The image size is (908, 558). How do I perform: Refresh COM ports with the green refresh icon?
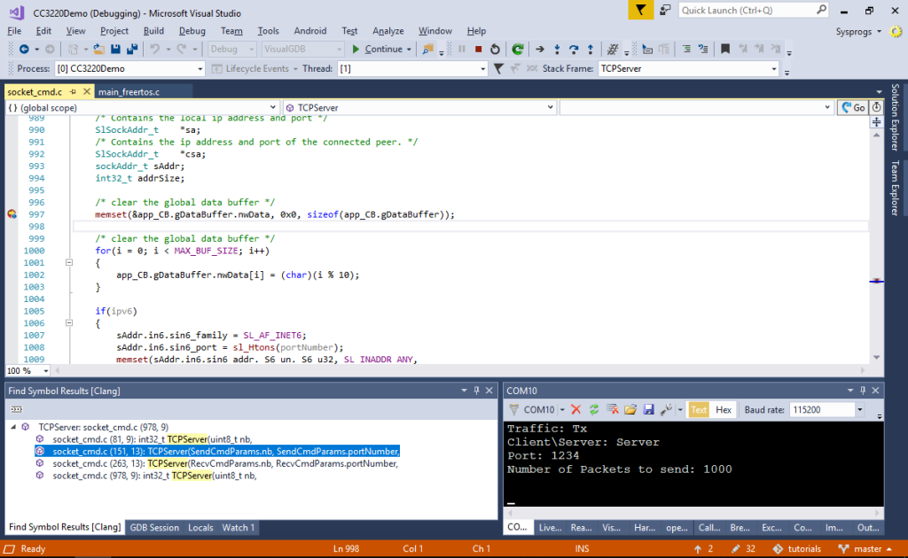click(x=595, y=408)
